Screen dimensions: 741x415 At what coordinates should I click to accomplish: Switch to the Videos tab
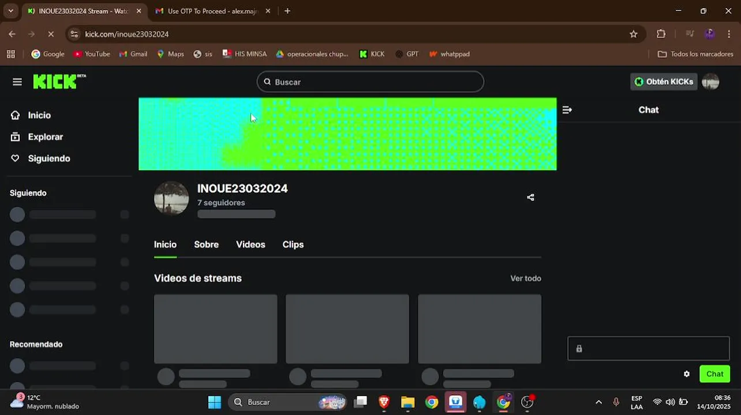(250, 244)
